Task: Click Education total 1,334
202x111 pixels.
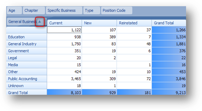Action: (169, 37)
